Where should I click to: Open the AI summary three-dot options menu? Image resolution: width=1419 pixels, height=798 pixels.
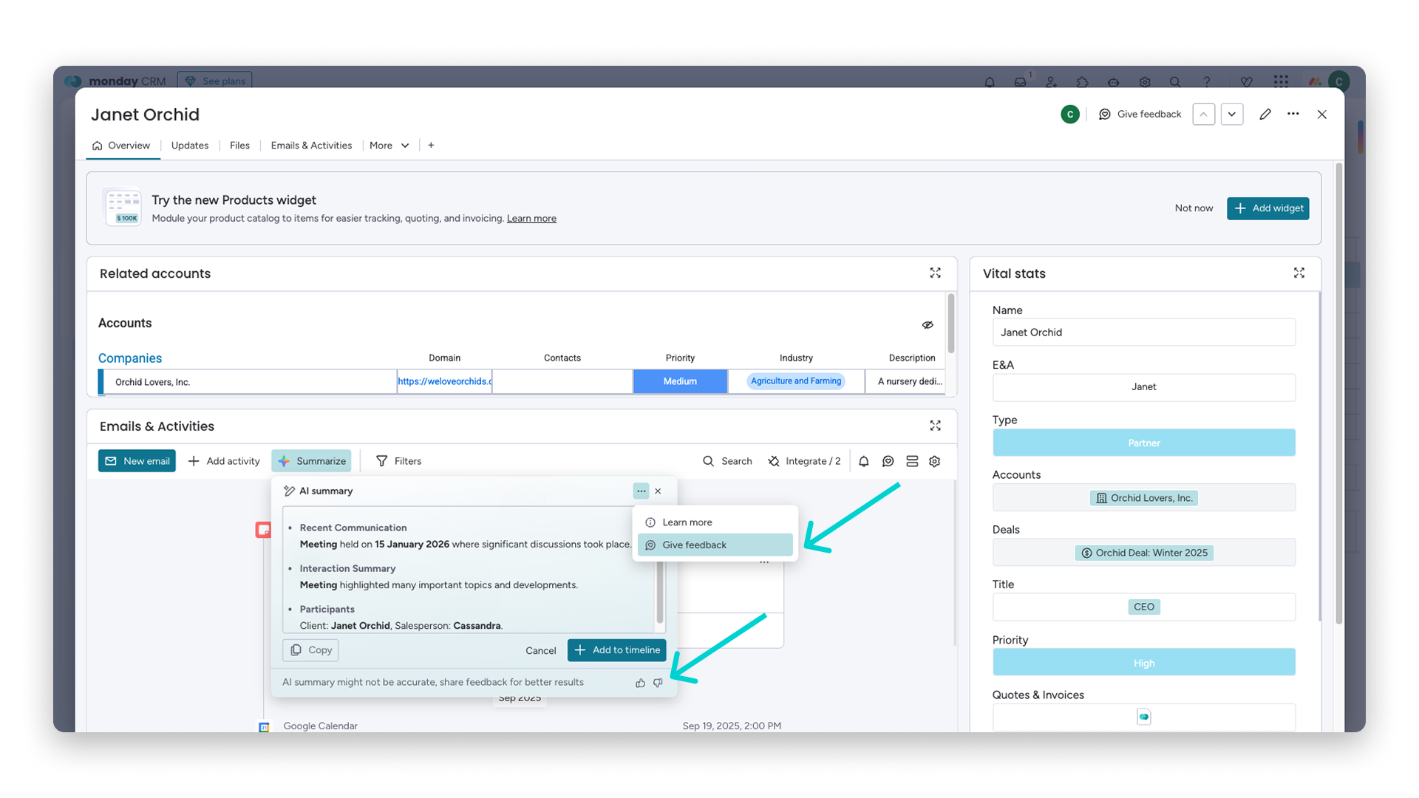[x=641, y=491]
